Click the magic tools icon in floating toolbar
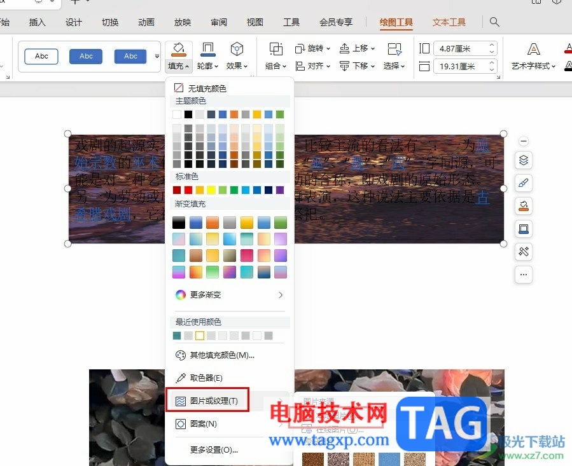 click(524, 252)
